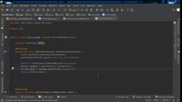Toggle the Commander side panel

pyautogui.click(x=179, y=57)
